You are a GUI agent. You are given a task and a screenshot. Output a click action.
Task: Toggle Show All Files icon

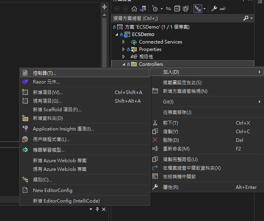pos(186,9)
